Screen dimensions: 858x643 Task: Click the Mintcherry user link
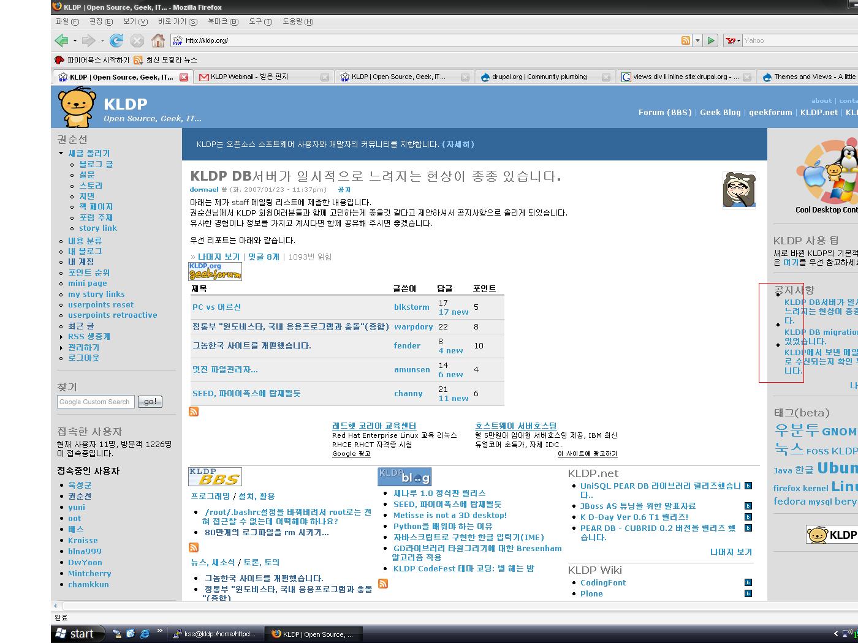(89, 573)
